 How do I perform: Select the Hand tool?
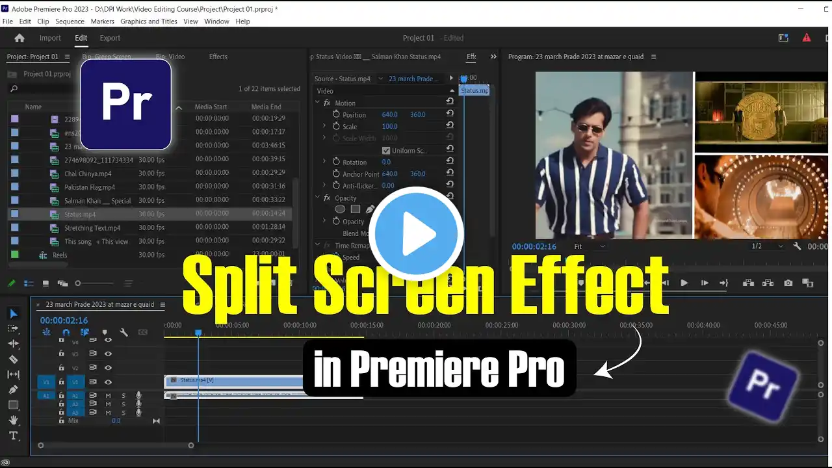click(14, 420)
